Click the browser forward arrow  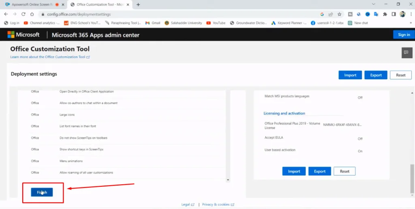click(15, 14)
